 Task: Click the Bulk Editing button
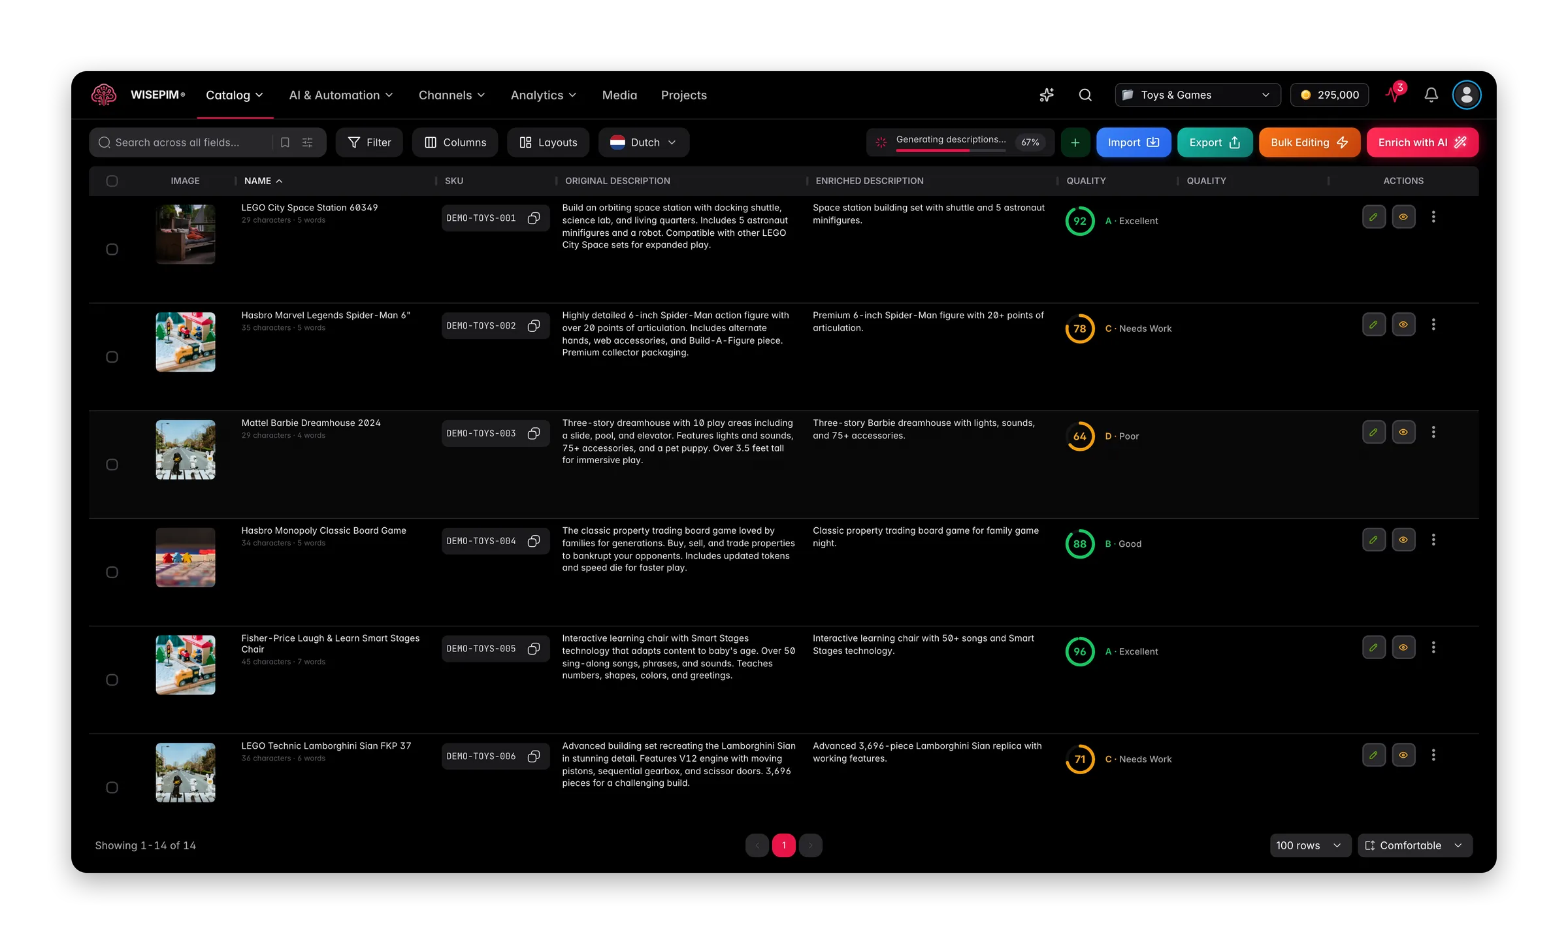[x=1309, y=142]
